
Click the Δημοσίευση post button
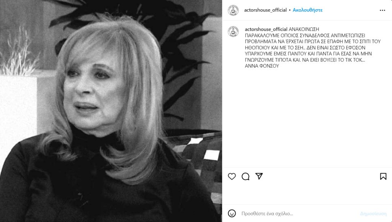click(x=373, y=214)
